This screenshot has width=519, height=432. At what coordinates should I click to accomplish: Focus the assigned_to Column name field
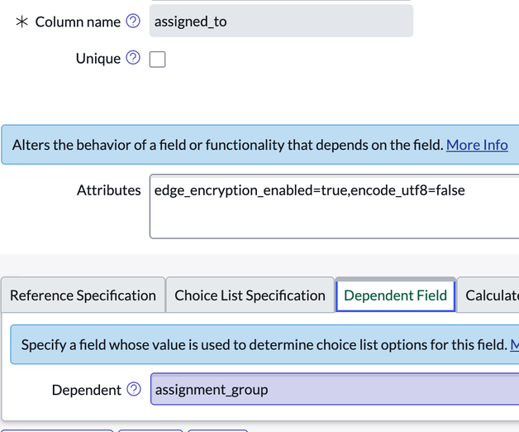[281, 21]
